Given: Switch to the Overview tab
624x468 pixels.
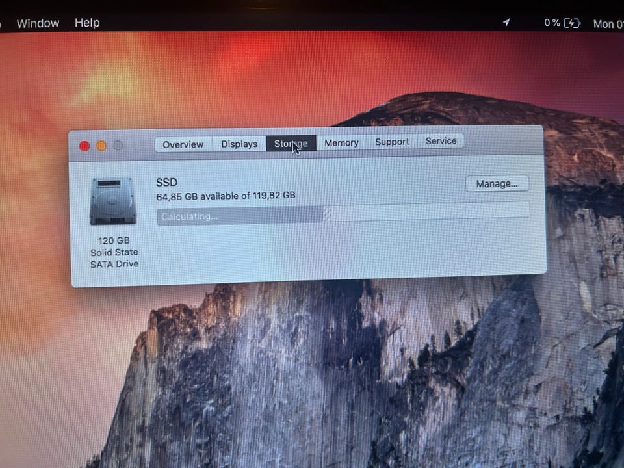Looking at the screenshot, I should click(183, 144).
